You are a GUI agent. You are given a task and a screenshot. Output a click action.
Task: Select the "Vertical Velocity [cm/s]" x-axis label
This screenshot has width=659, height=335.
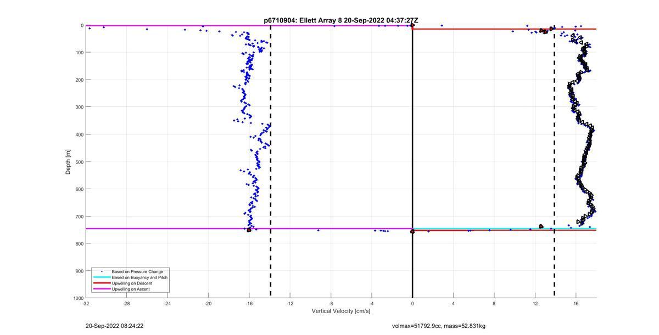coord(341,311)
